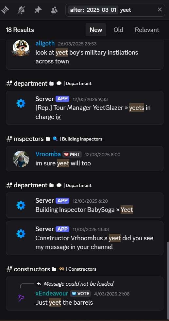
Task: Open Pinned Messages pin icon
Action: pos(38,10)
